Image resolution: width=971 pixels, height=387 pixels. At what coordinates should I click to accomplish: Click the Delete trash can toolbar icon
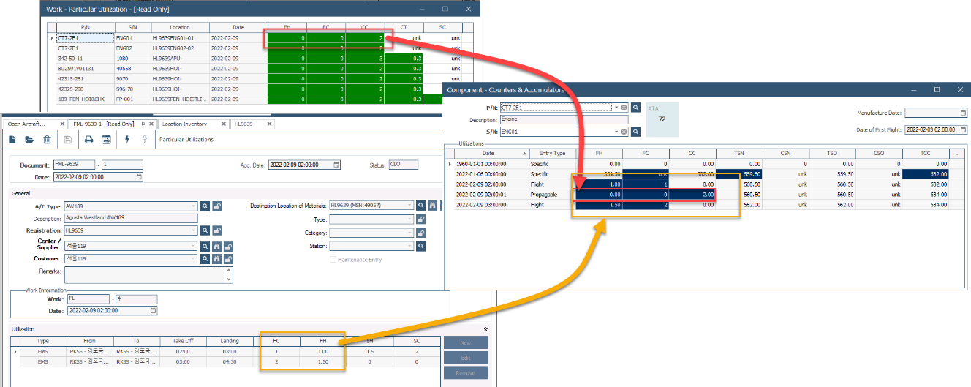(x=47, y=139)
